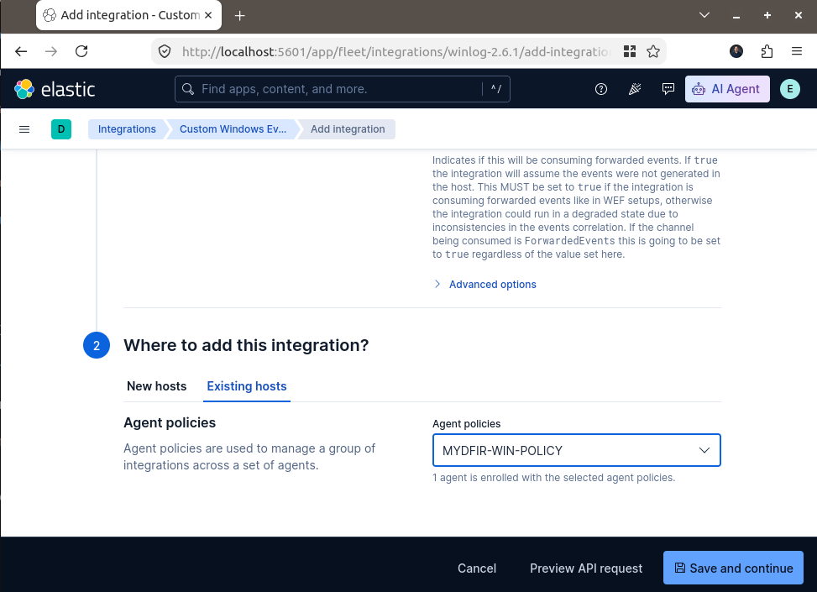Click the browser forward arrow

coord(51,51)
